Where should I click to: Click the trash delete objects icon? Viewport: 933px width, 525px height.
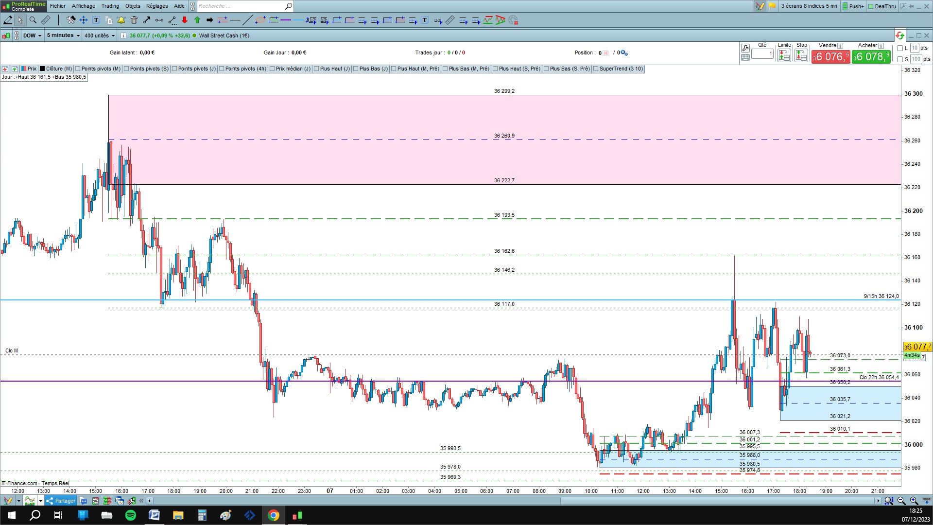134,20
